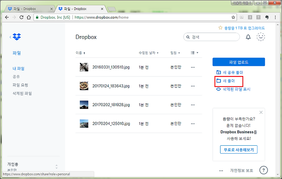This screenshot has width=282, height=179.
Task: Click the Dropbox logo in the sidebar
Action: [17, 37]
